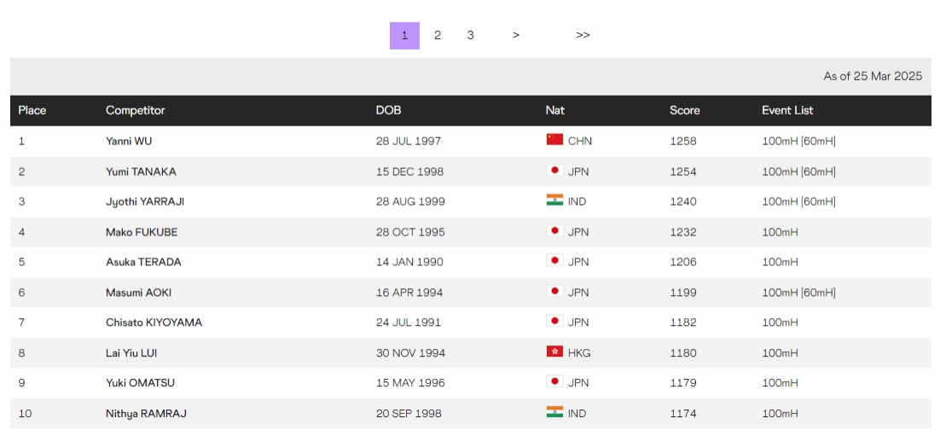Screen dimensions: 946x430
Task: Click the Place column header
Action: click(x=32, y=110)
